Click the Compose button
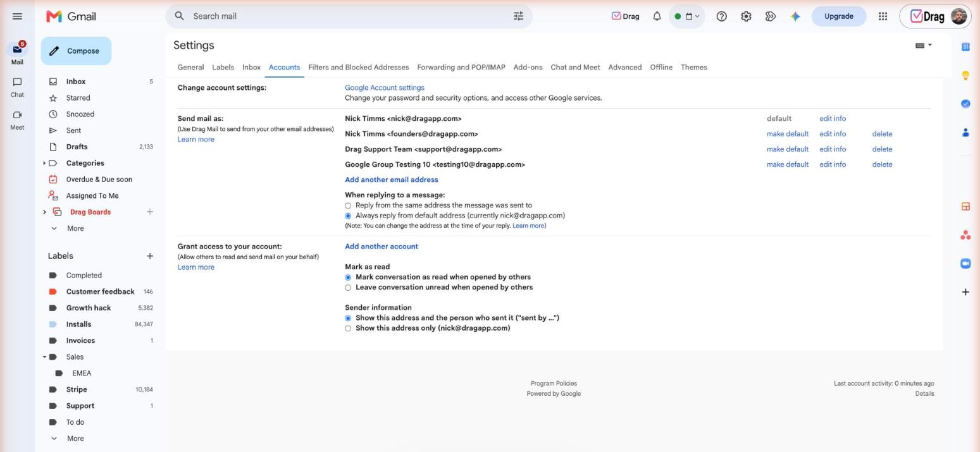 [76, 51]
